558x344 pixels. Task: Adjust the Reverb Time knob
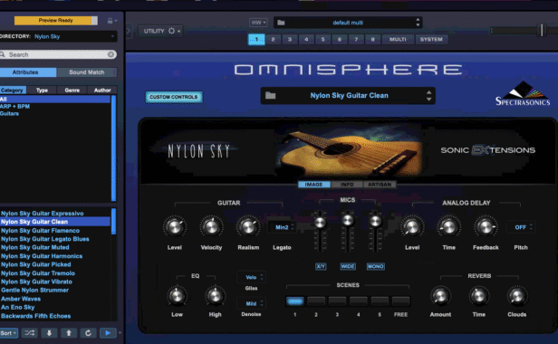(x=478, y=296)
